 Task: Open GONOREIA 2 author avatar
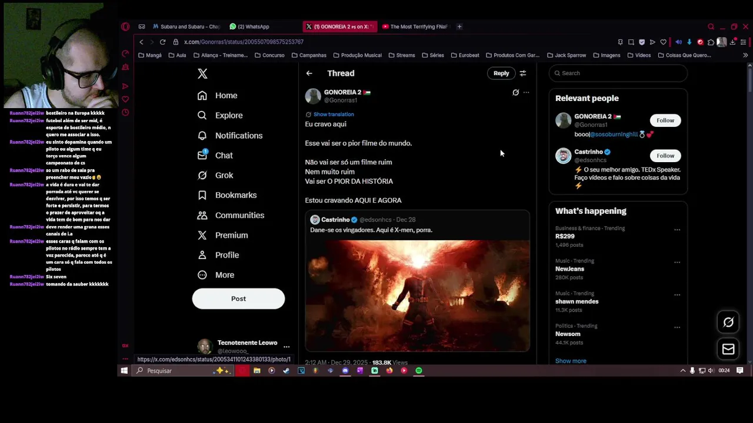pos(313,96)
